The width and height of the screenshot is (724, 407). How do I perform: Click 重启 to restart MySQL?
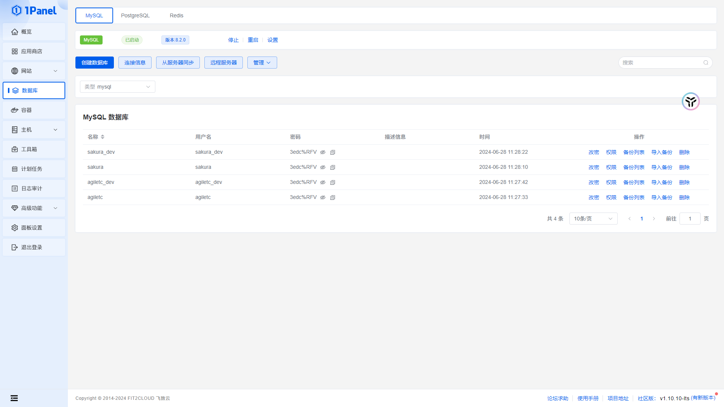coord(253,40)
